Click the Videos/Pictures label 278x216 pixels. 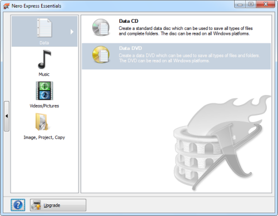coord(44,106)
